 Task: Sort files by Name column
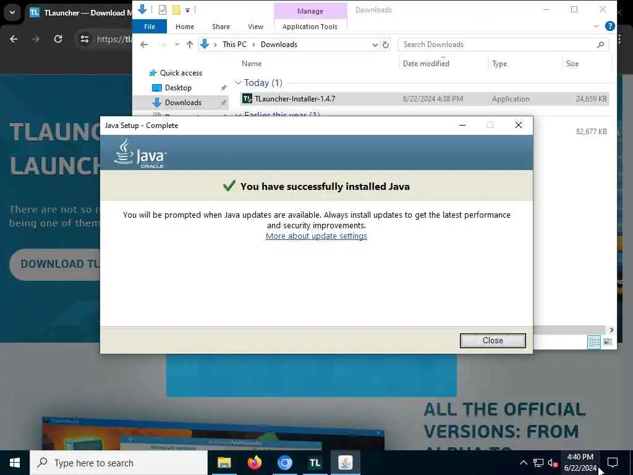pyautogui.click(x=252, y=64)
